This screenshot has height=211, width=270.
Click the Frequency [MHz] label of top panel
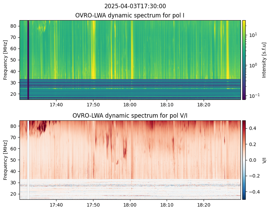5,60
